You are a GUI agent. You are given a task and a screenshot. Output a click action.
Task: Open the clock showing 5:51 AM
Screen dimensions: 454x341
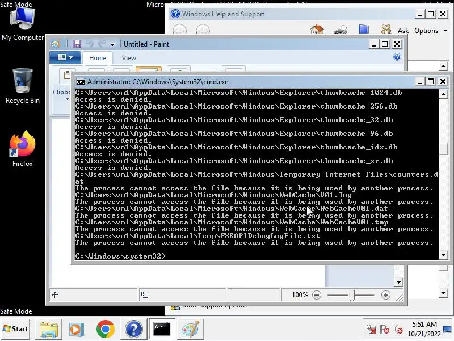coord(424,329)
